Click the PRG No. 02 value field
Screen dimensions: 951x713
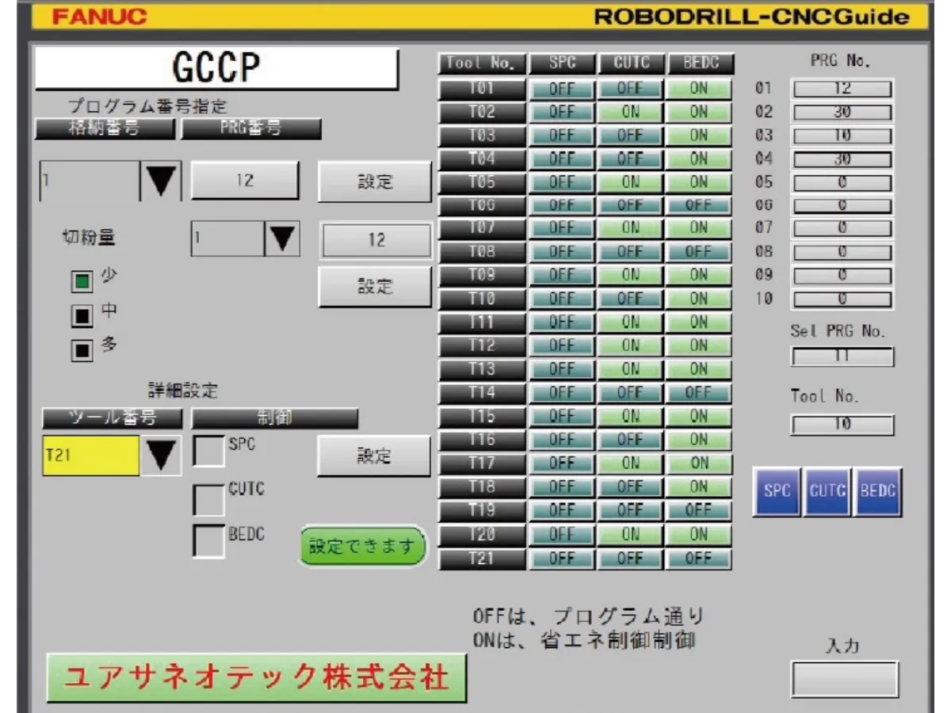(x=842, y=112)
